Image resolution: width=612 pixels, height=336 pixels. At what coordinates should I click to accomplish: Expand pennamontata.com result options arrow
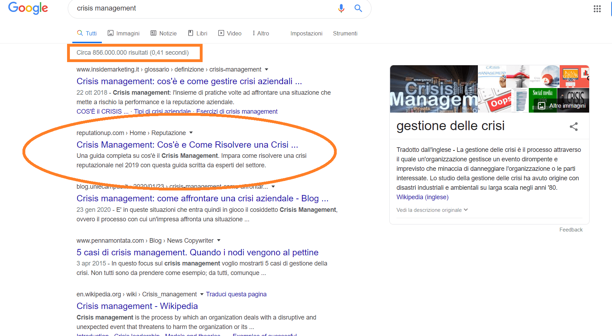click(x=219, y=241)
